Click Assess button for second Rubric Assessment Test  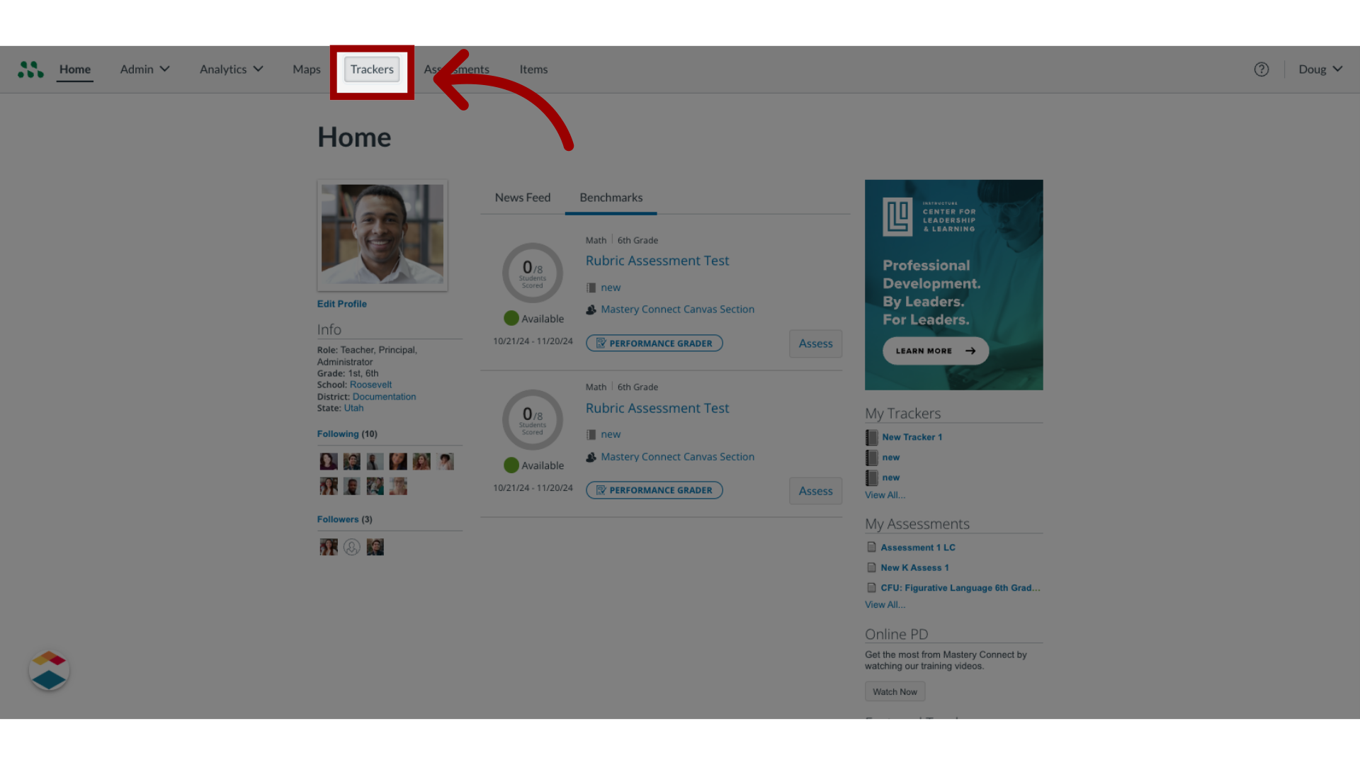(x=815, y=489)
